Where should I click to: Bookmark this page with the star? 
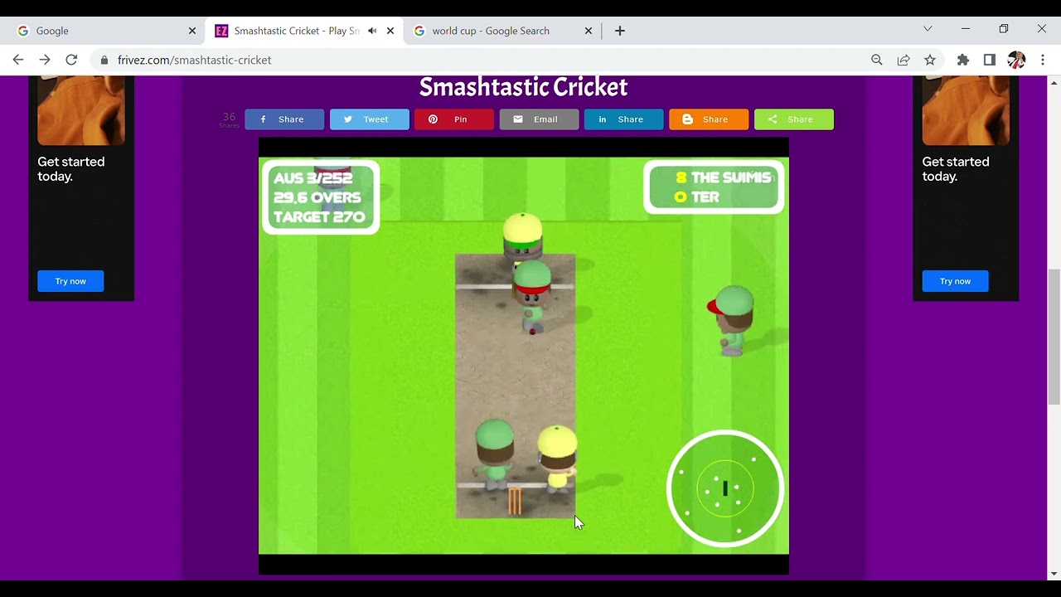click(x=930, y=60)
